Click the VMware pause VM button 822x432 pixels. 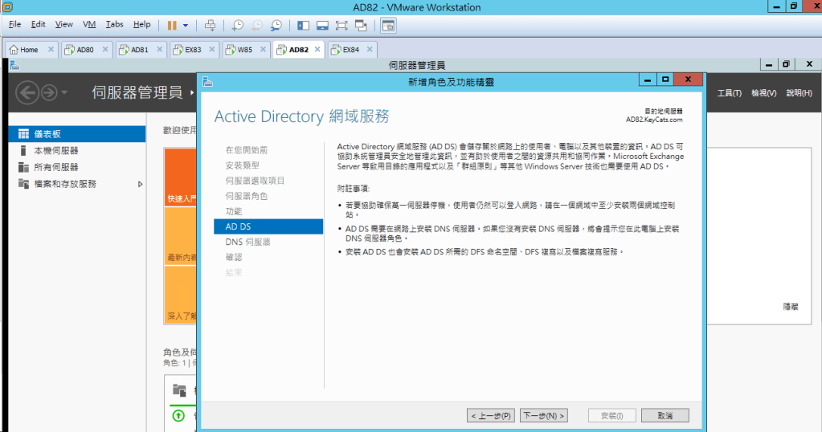click(x=172, y=25)
